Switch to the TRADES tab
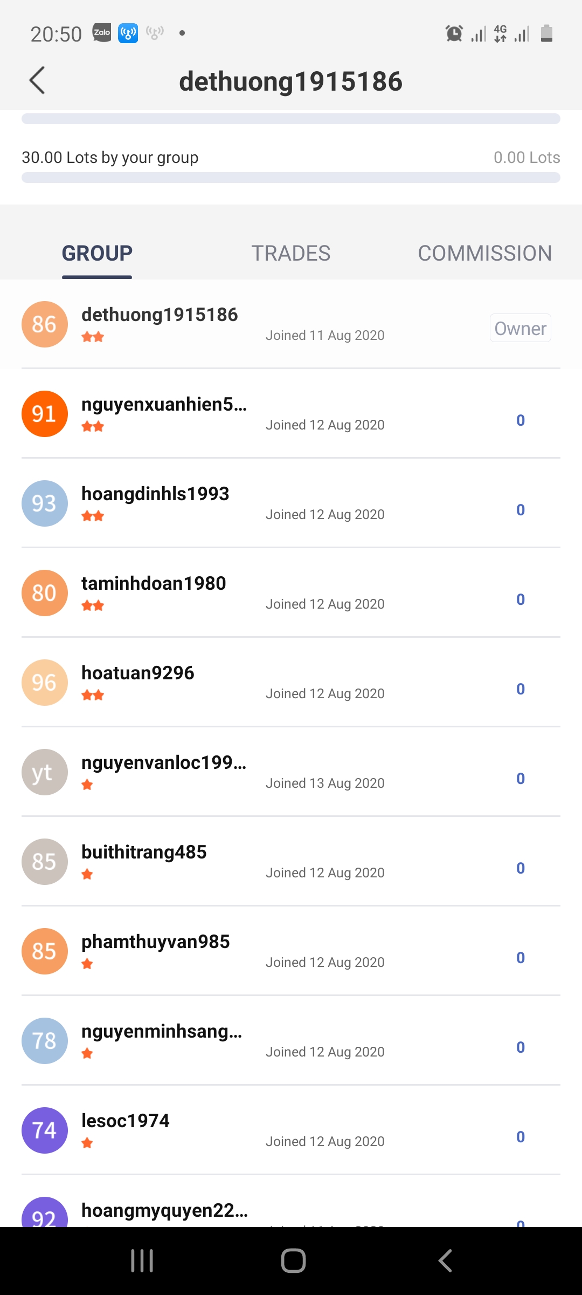Viewport: 582px width, 1295px height. [x=291, y=253]
